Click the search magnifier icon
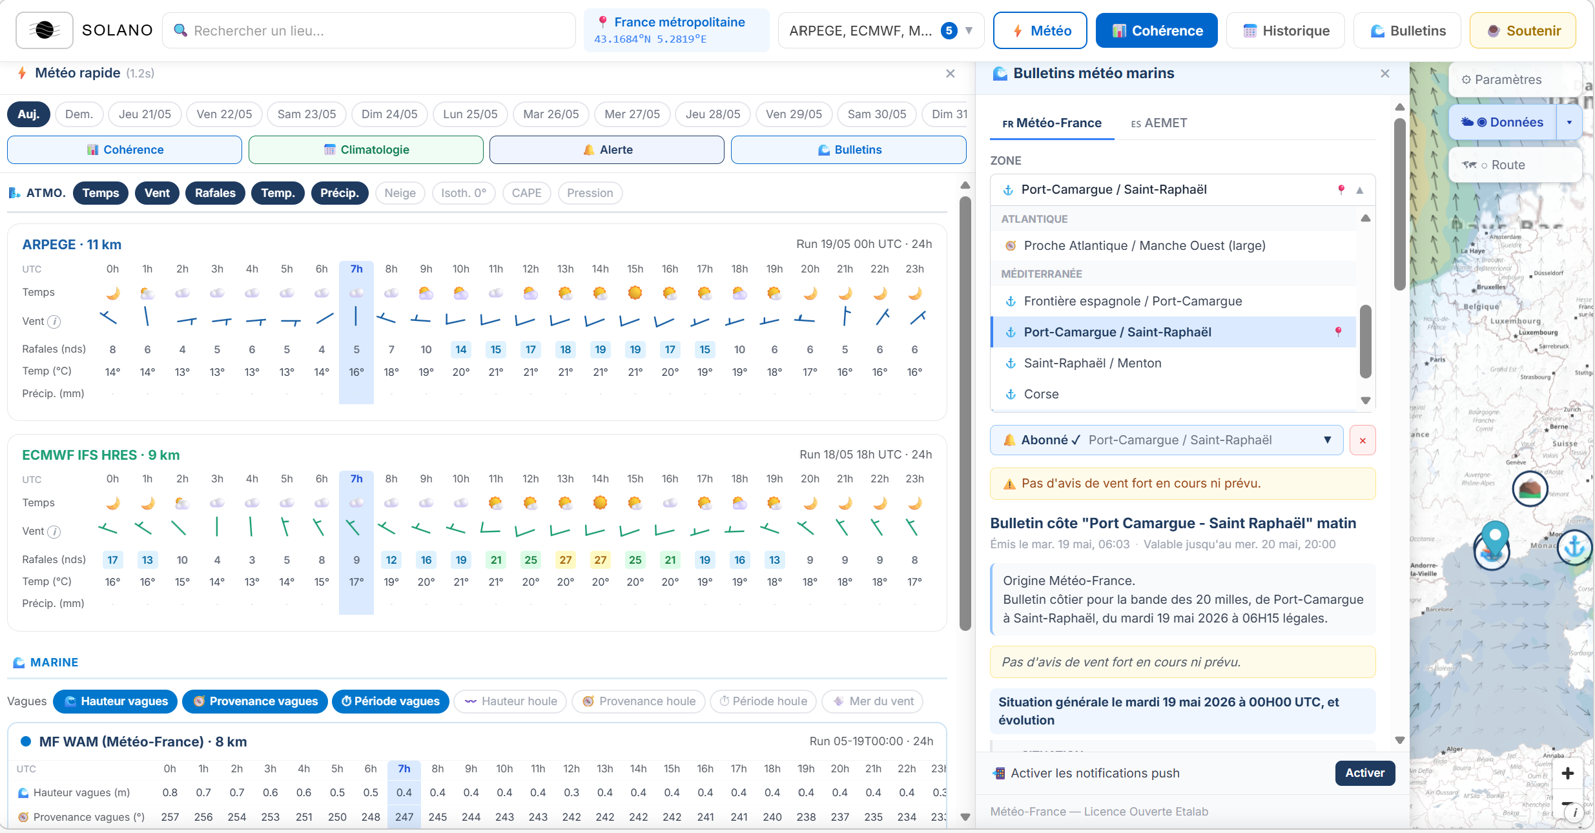Viewport: 1595px width, 833px height. click(x=181, y=30)
